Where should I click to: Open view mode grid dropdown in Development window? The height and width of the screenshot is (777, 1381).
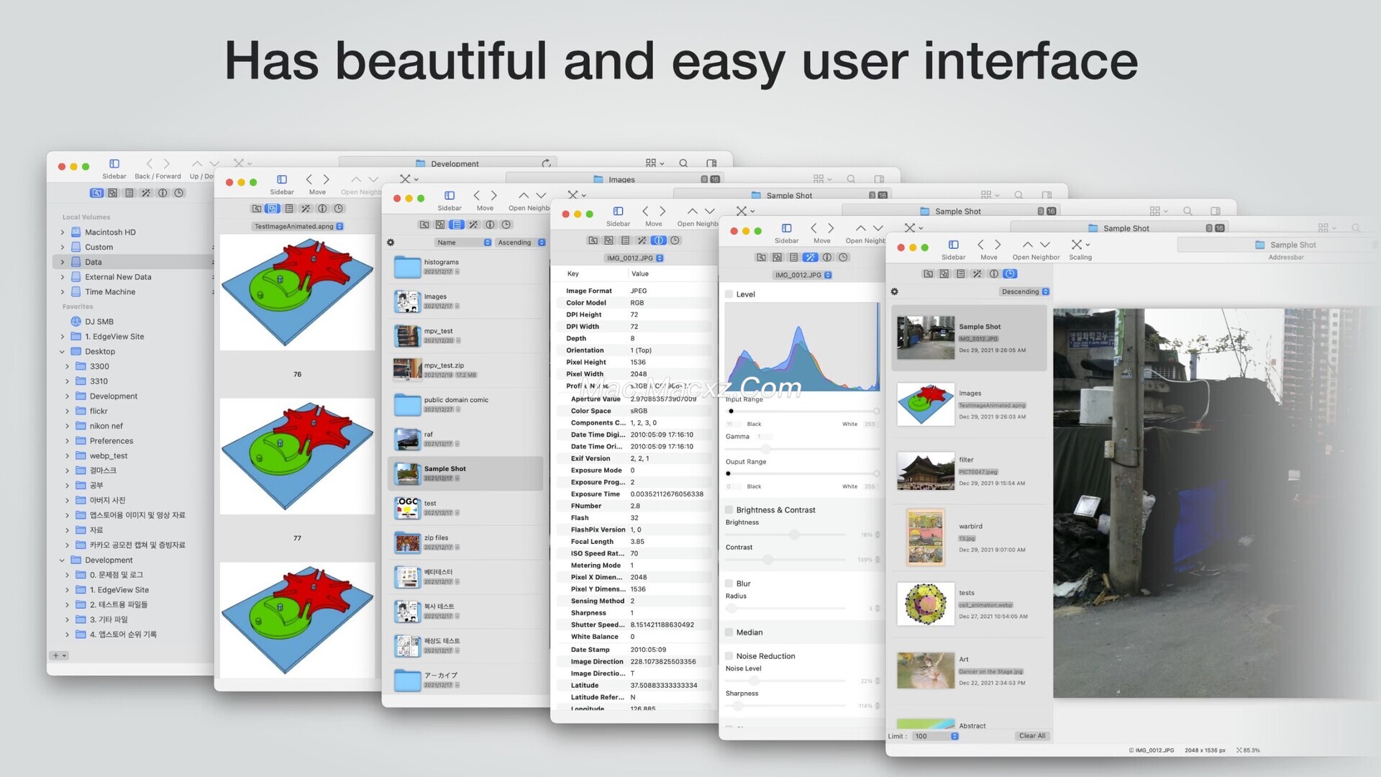tap(655, 163)
